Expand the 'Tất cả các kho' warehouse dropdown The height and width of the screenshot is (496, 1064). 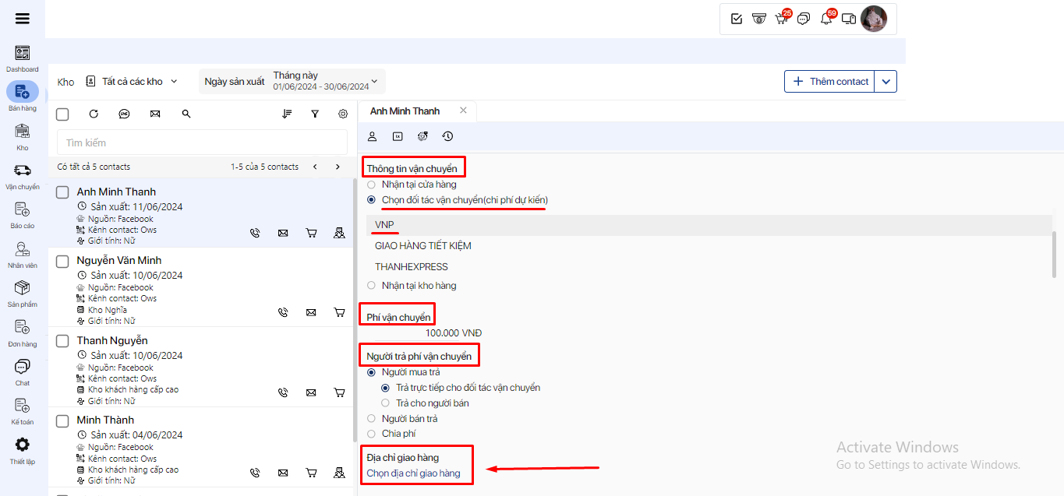click(132, 82)
